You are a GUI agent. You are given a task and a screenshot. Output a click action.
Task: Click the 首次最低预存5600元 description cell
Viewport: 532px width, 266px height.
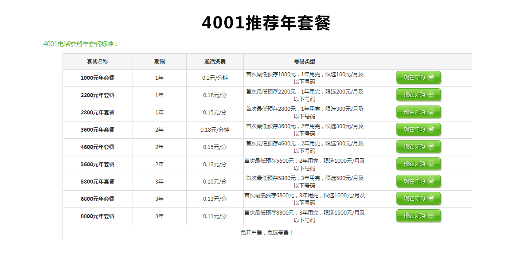pos(305,164)
